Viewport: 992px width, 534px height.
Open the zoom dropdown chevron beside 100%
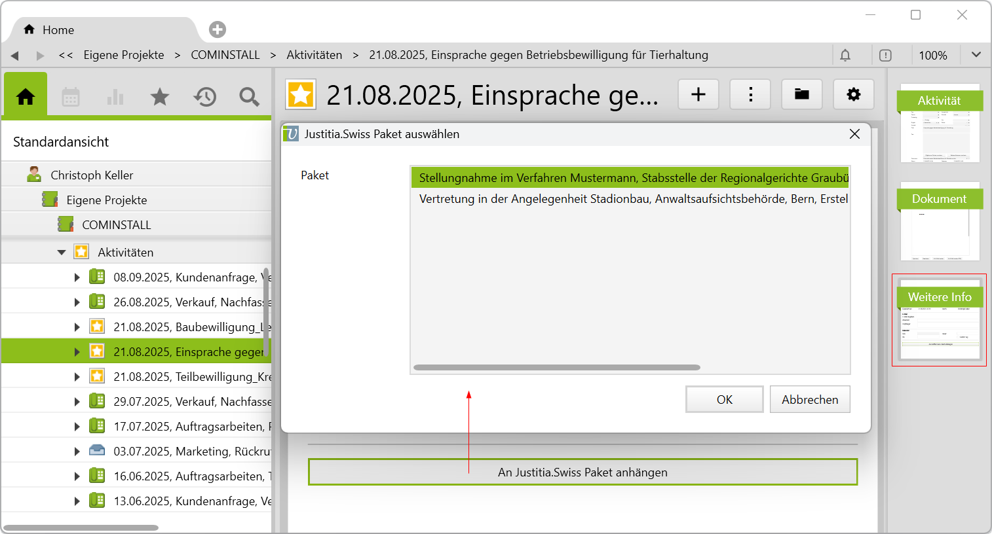point(976,55)
